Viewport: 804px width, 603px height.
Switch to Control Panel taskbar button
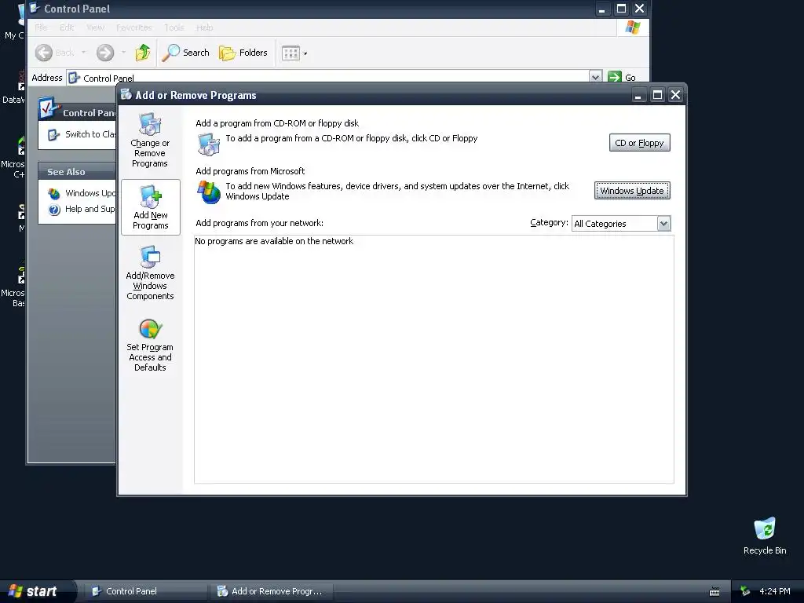[x=145, y=591]
